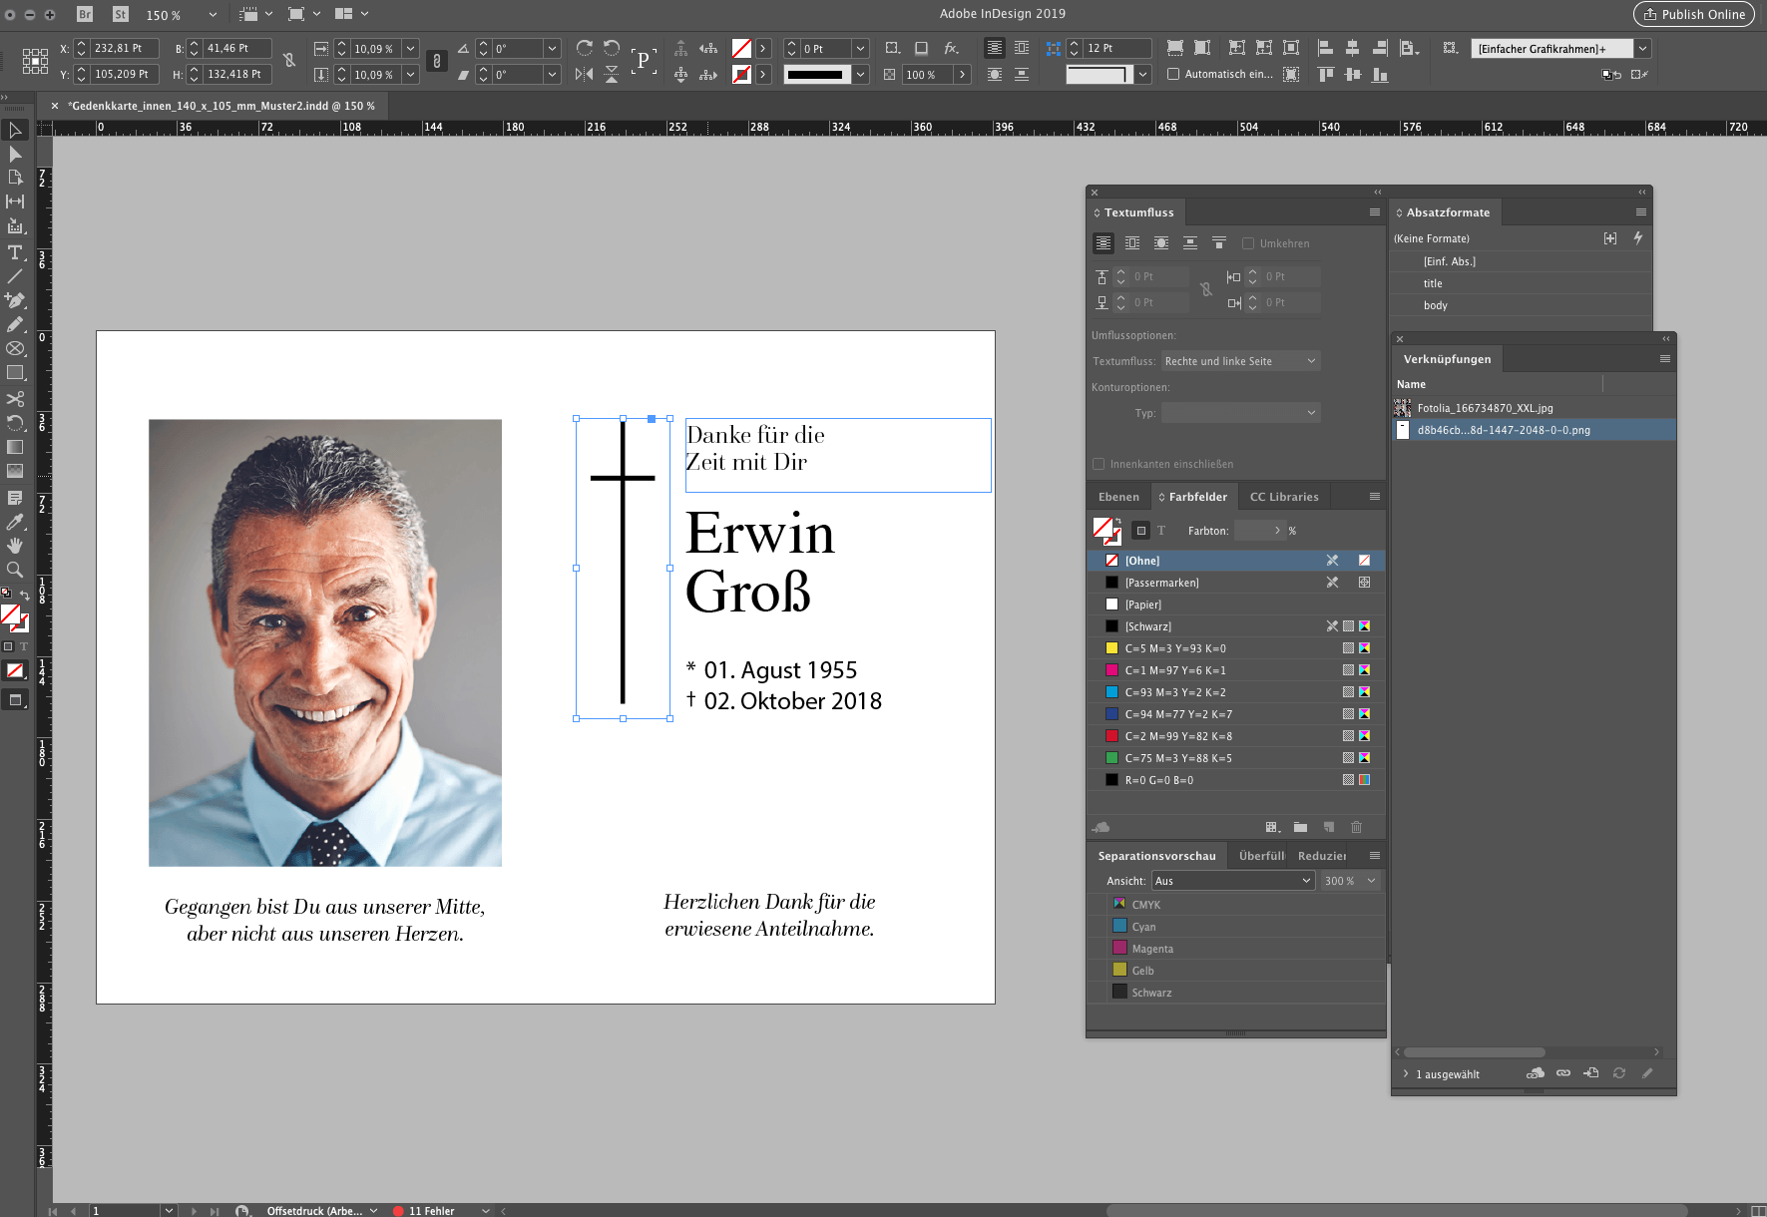This screenshot has width=1767, height=1217.
Task: Click the delete swatch trash icon
Action: pyautogui.click(x=1356, y=827)
